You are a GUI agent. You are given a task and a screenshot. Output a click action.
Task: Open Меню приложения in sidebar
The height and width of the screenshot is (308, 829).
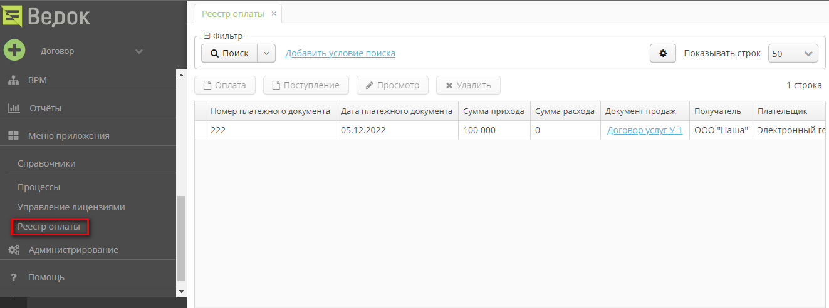click(68, 136)
